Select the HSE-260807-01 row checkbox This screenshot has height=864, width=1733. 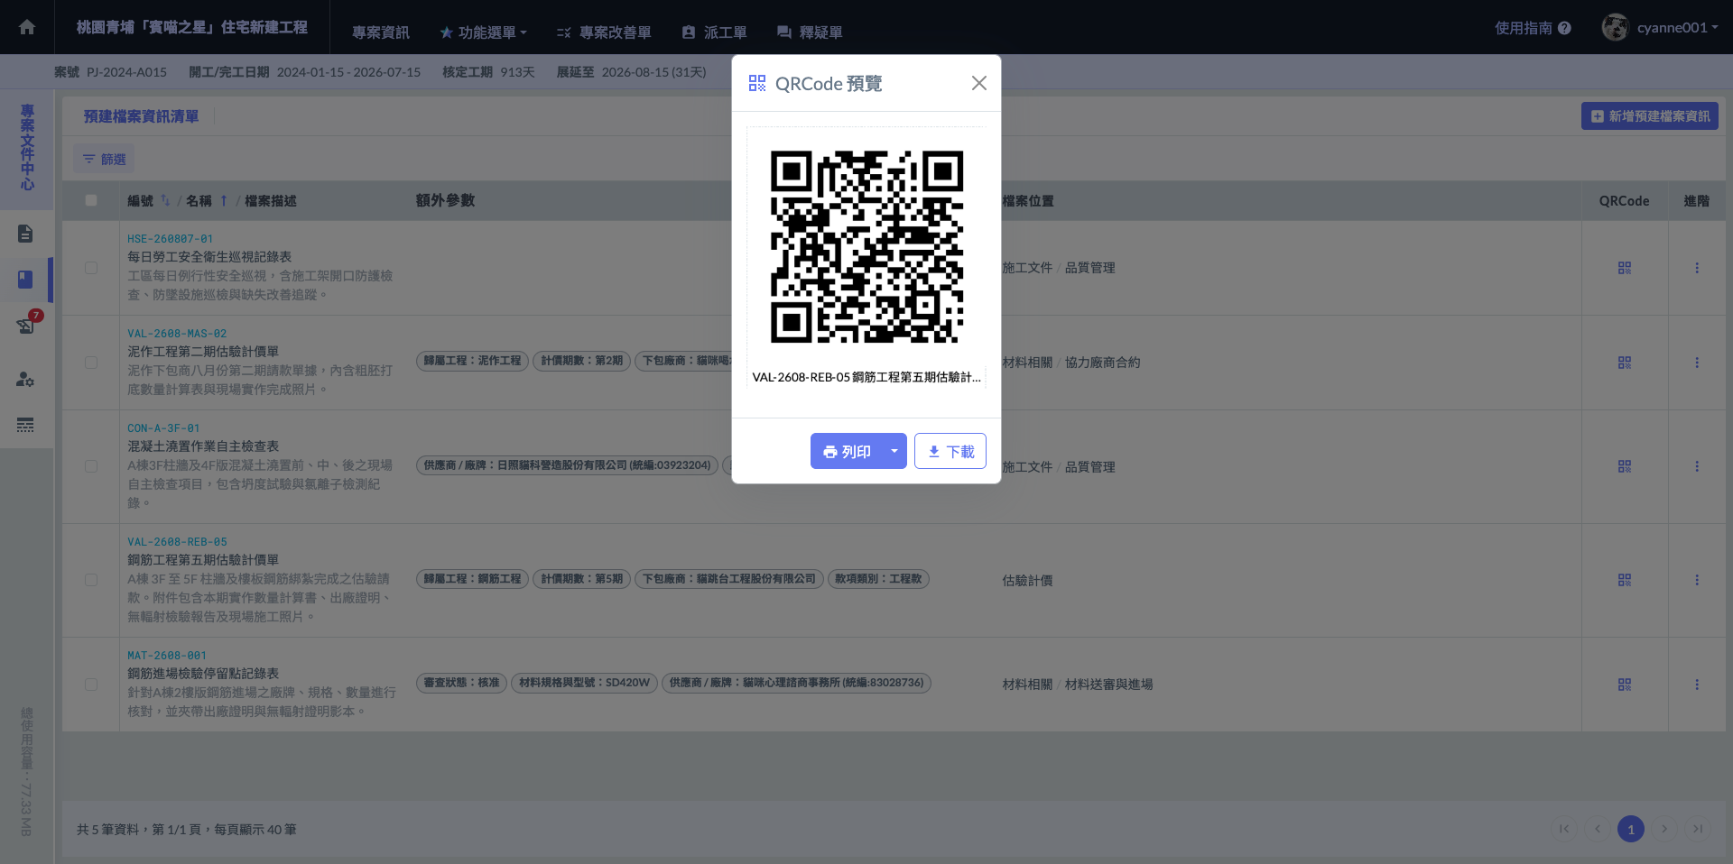91,268
